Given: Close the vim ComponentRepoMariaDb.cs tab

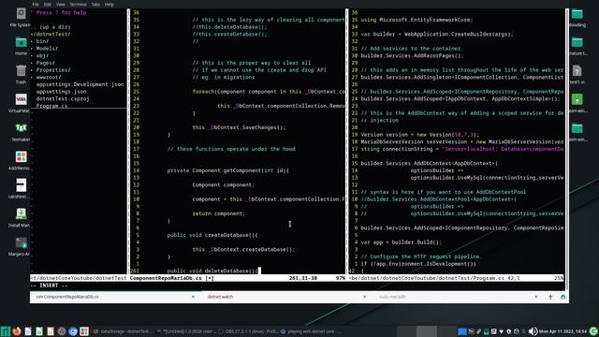Looking at the screenshot, I should [x=193, y=297].
